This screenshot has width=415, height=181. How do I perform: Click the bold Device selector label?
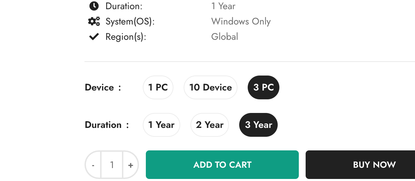[99, 87]
